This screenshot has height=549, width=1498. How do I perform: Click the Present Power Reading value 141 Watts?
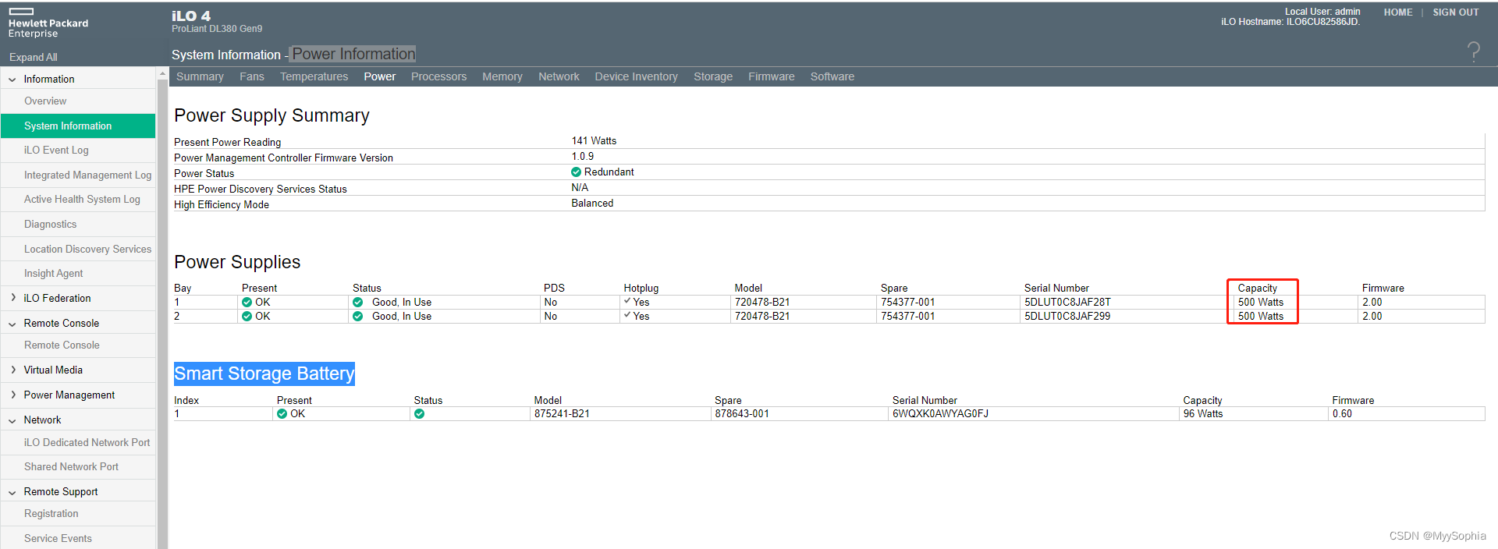tap(594, 141)
